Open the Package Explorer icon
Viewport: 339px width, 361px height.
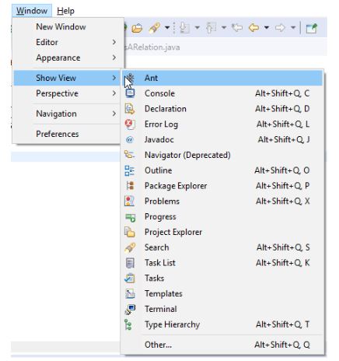(130, 186)
